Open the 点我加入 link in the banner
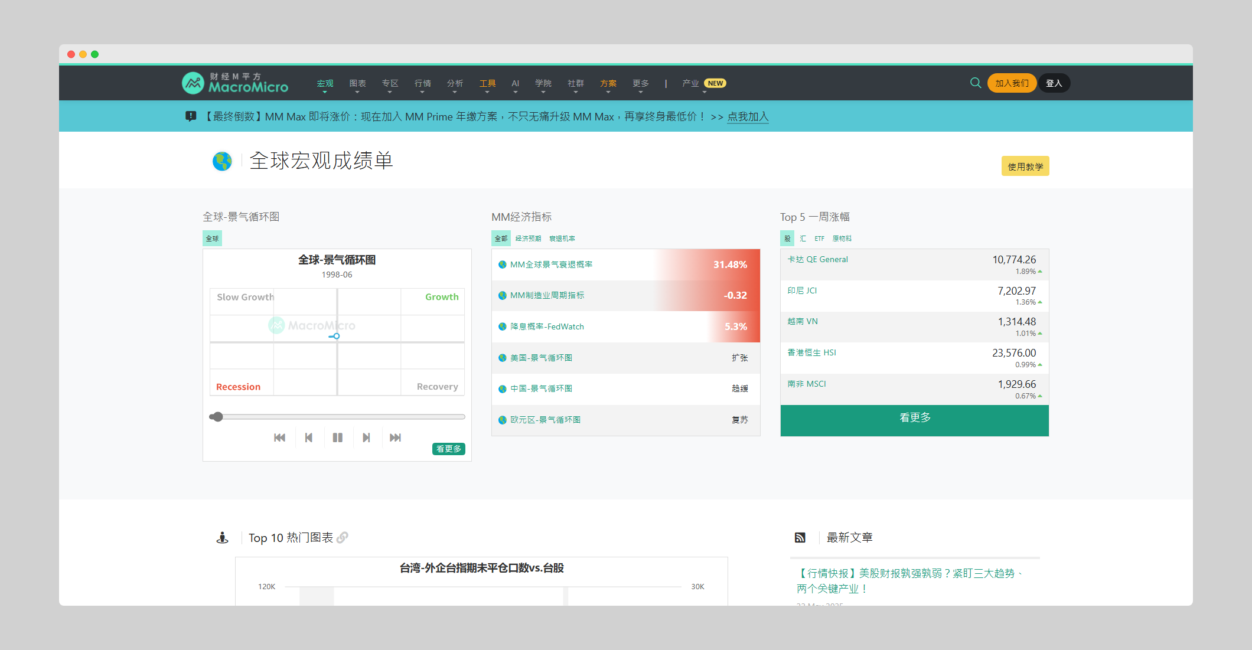1252x650 pixels. (x=748, y=117)
